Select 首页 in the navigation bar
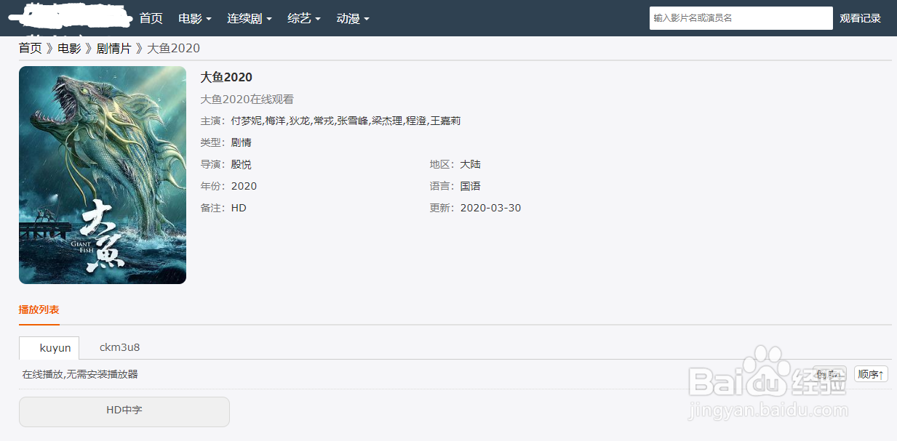This screenshot has height=441, width=897. tap(151, 18)
